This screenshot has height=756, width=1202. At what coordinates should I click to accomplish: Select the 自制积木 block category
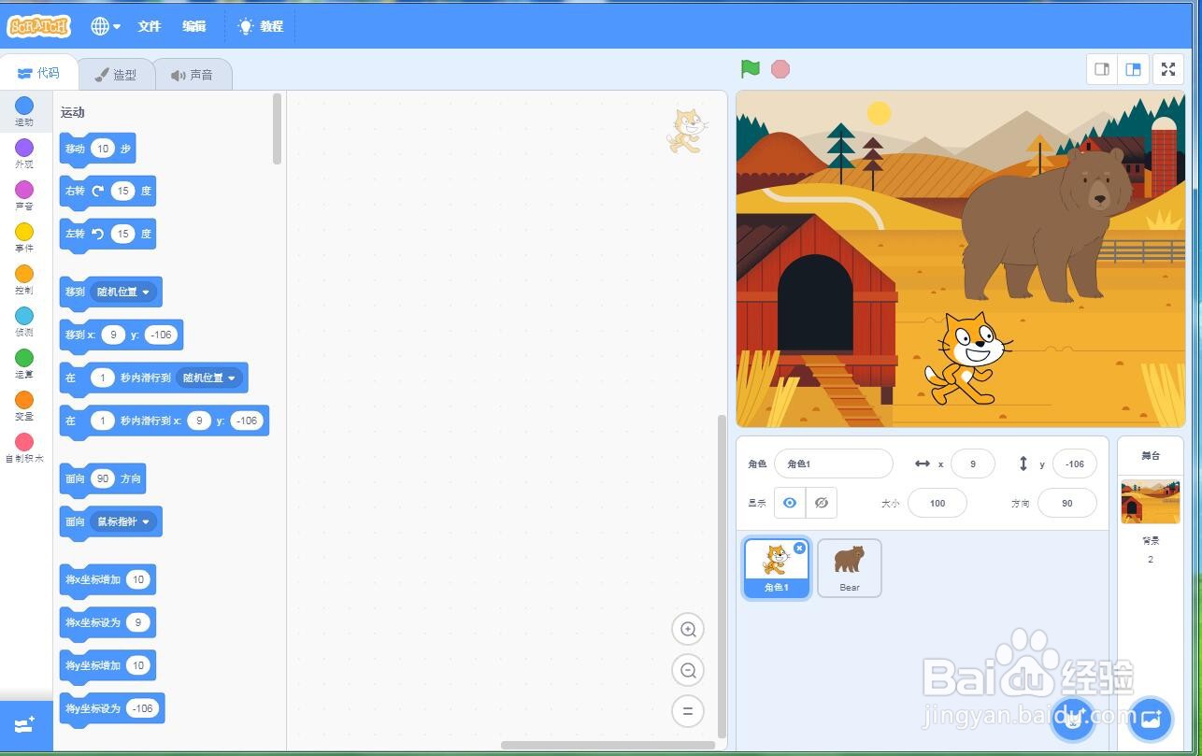coord(24,448)
